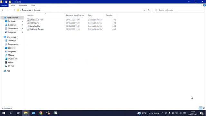The height and width of the screenshot is (116, 206).
Task: Open the Archivo menu tab
Action: coord(4,5)
